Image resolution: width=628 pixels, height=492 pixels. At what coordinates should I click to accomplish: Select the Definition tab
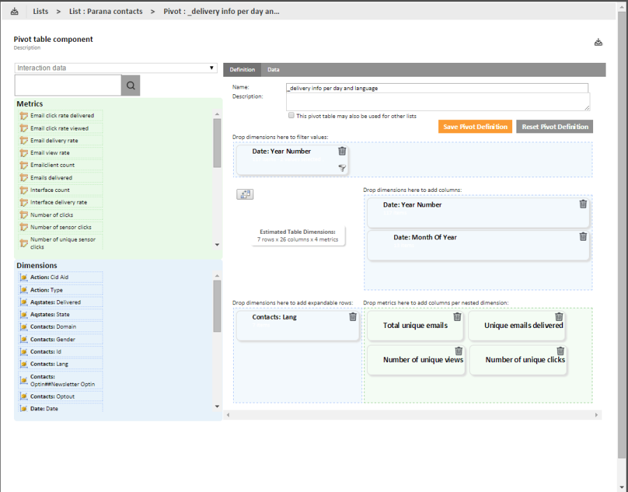(x=242, y=70)
